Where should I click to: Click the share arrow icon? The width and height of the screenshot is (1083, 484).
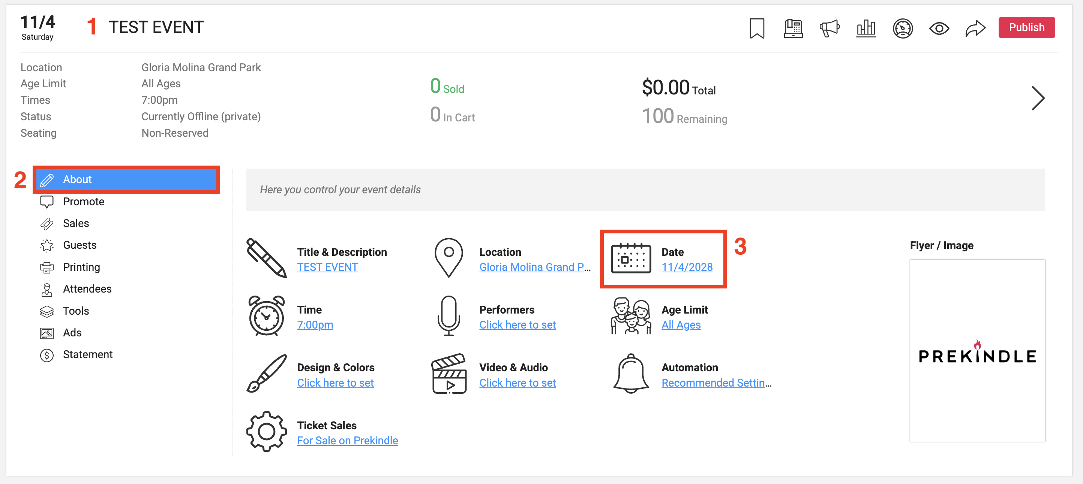(x=975, y=28)
